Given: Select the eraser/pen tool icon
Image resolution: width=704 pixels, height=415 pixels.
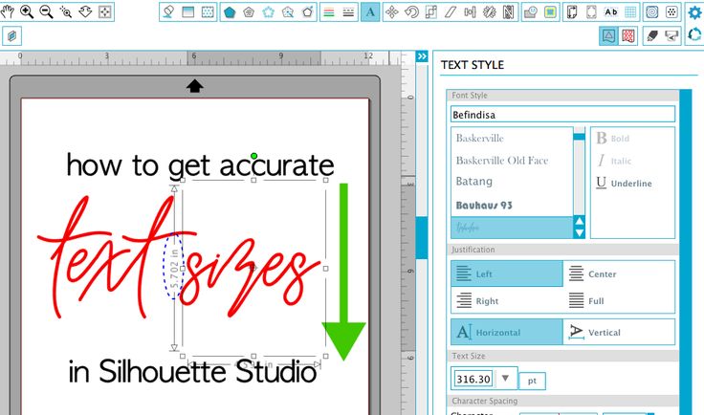Looking at the screenshot, I should pyautogui.click(x=652, y=36).
